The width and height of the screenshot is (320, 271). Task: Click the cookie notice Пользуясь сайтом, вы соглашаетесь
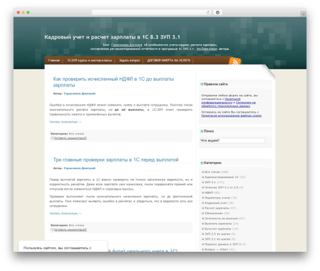[x=58, y=248]
